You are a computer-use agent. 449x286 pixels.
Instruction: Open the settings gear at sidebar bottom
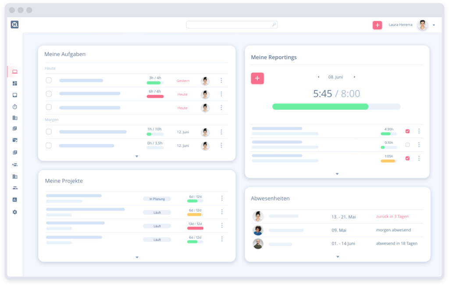[14, 212]
